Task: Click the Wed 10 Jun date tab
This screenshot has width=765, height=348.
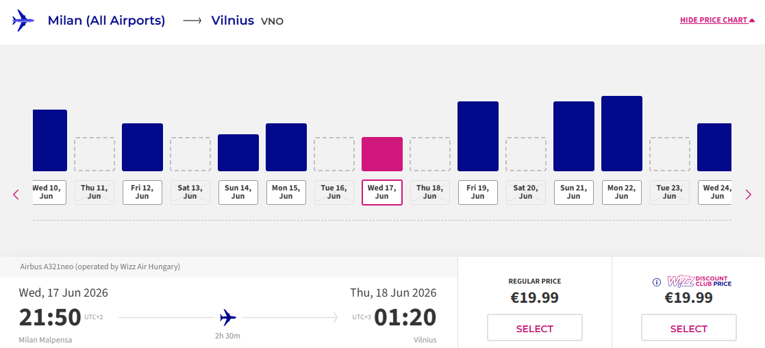Action: click(x=49, y=192)
